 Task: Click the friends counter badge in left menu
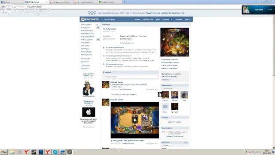98,28
